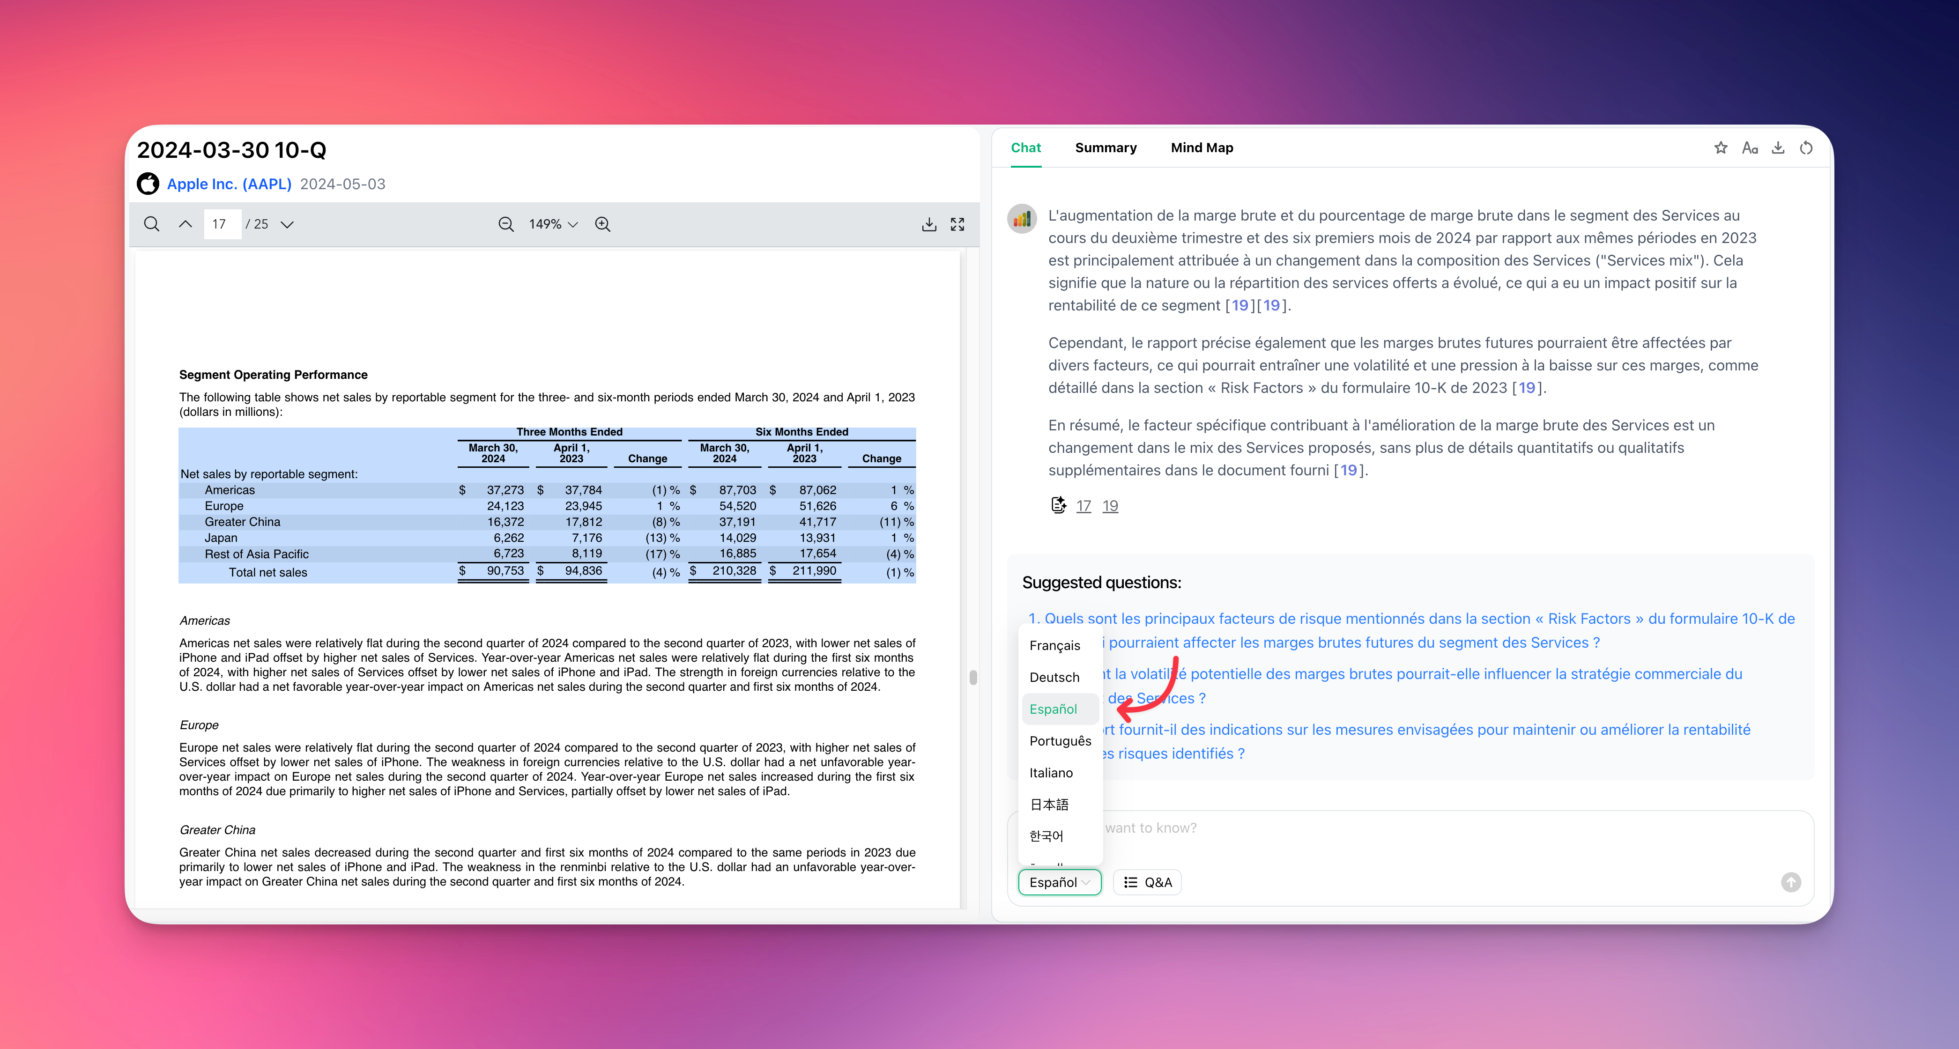
Task: Click the 'Segment Operating Performance' heading
Action: [273, 375]
